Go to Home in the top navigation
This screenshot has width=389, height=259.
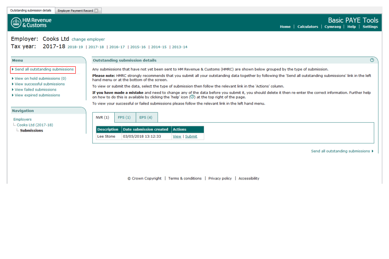click(285, 27)
